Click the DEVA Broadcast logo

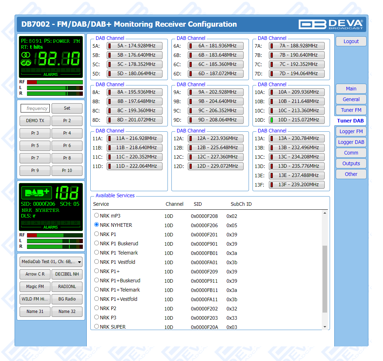click(331, 24)
